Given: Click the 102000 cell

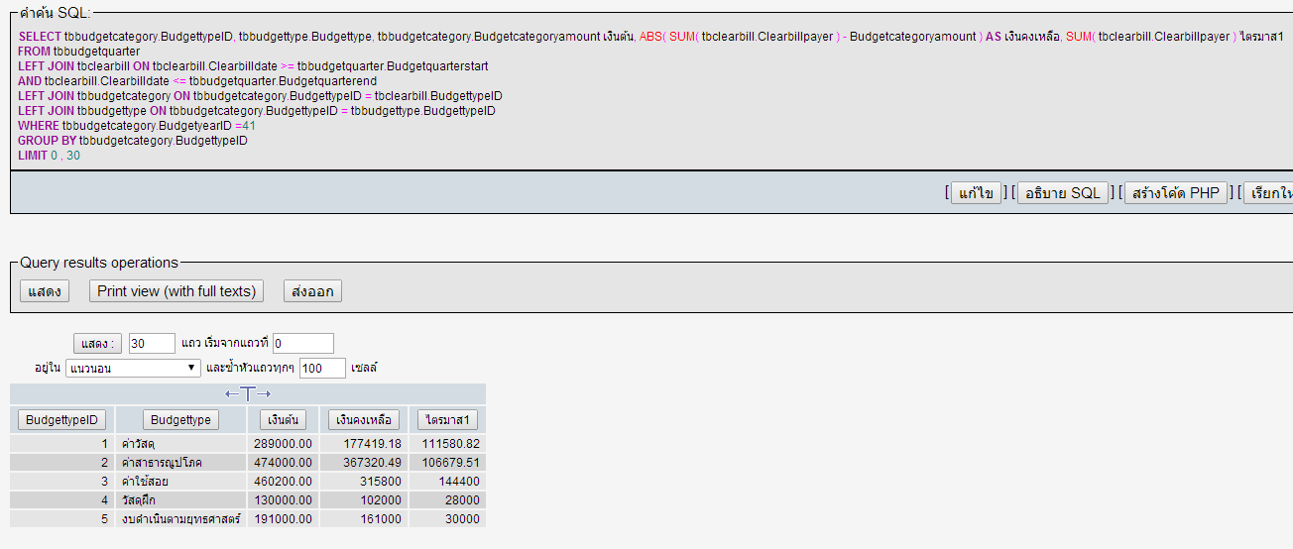Looking at the screenshot, I should pos(364,500).
